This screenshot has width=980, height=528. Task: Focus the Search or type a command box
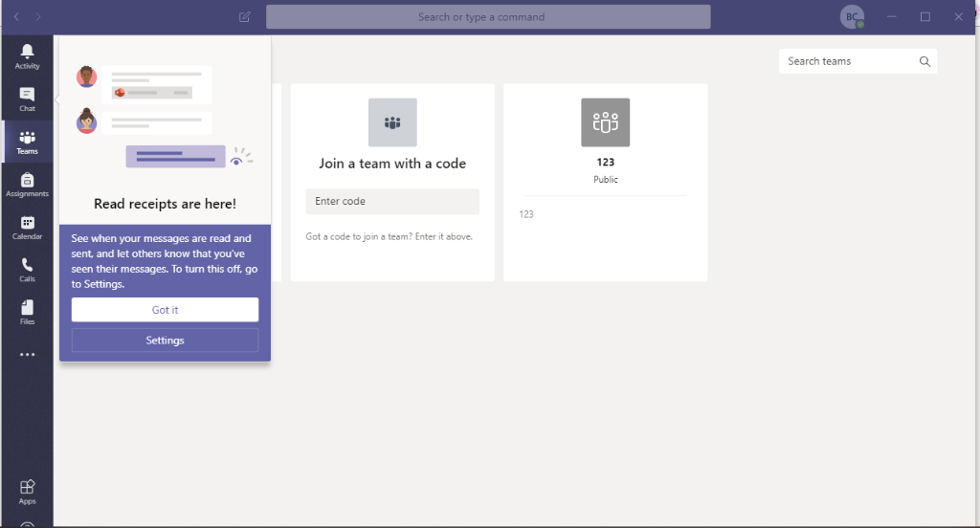click(x=488, y=17)
